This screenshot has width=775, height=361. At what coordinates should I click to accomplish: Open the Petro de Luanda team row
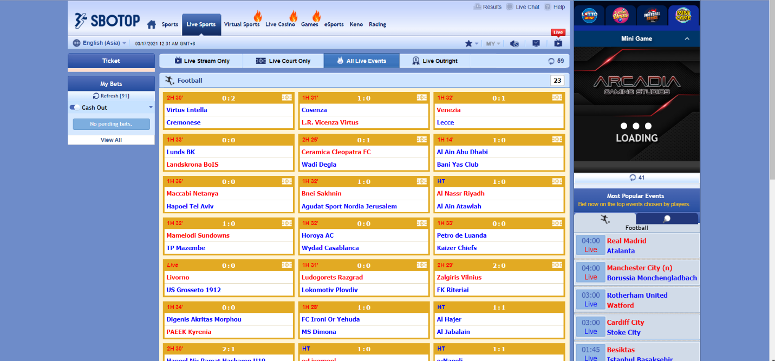[499, 235]
